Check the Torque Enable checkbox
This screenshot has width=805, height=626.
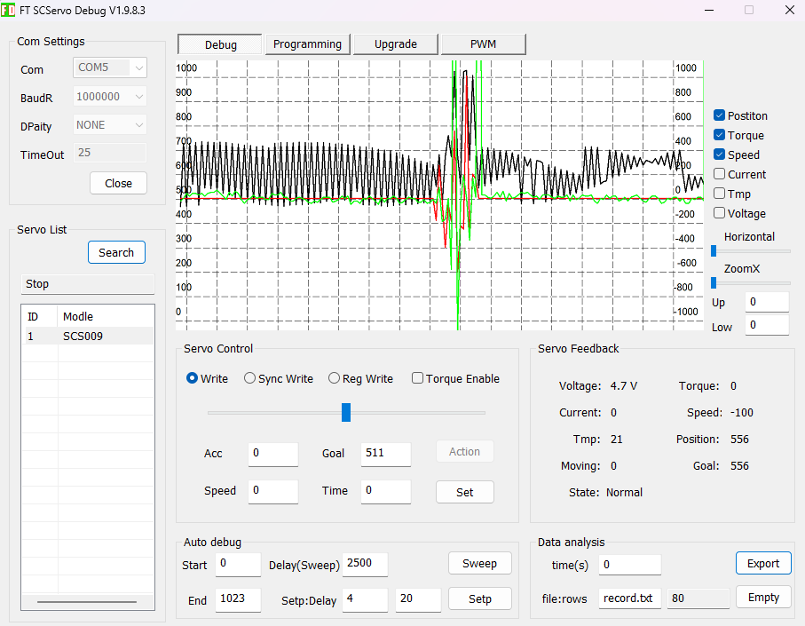pyautogui.click(x=417, y=378)
